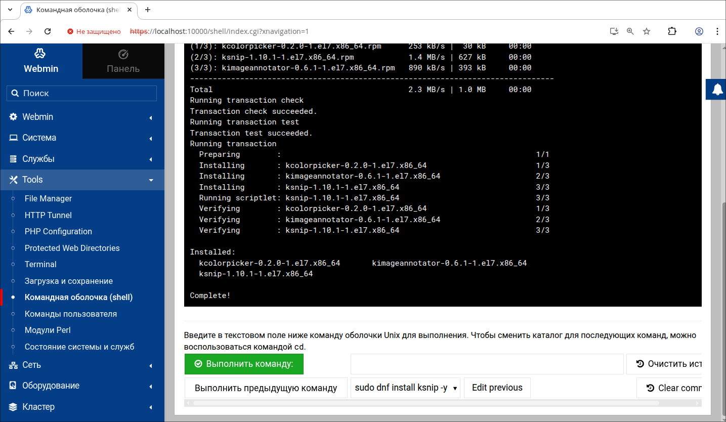This screenshot has width=726, height=422.
Task: Open new browser tab with plus icon
Action: pos(148,10)
